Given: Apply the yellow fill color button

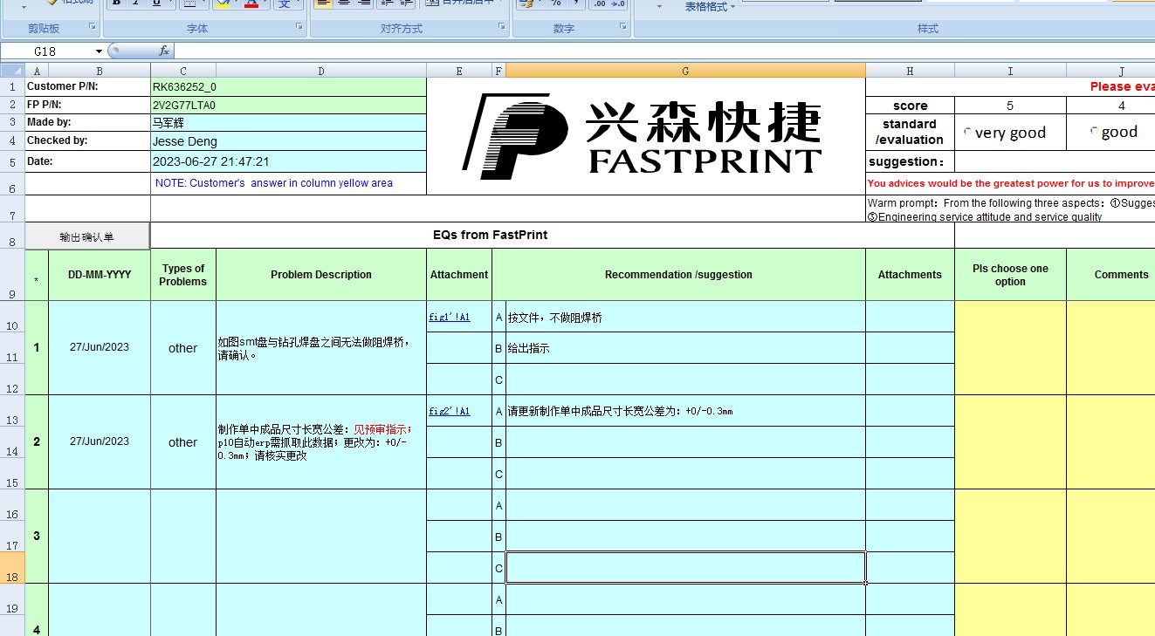Looking at the screenshot, I should click(223, 3).
